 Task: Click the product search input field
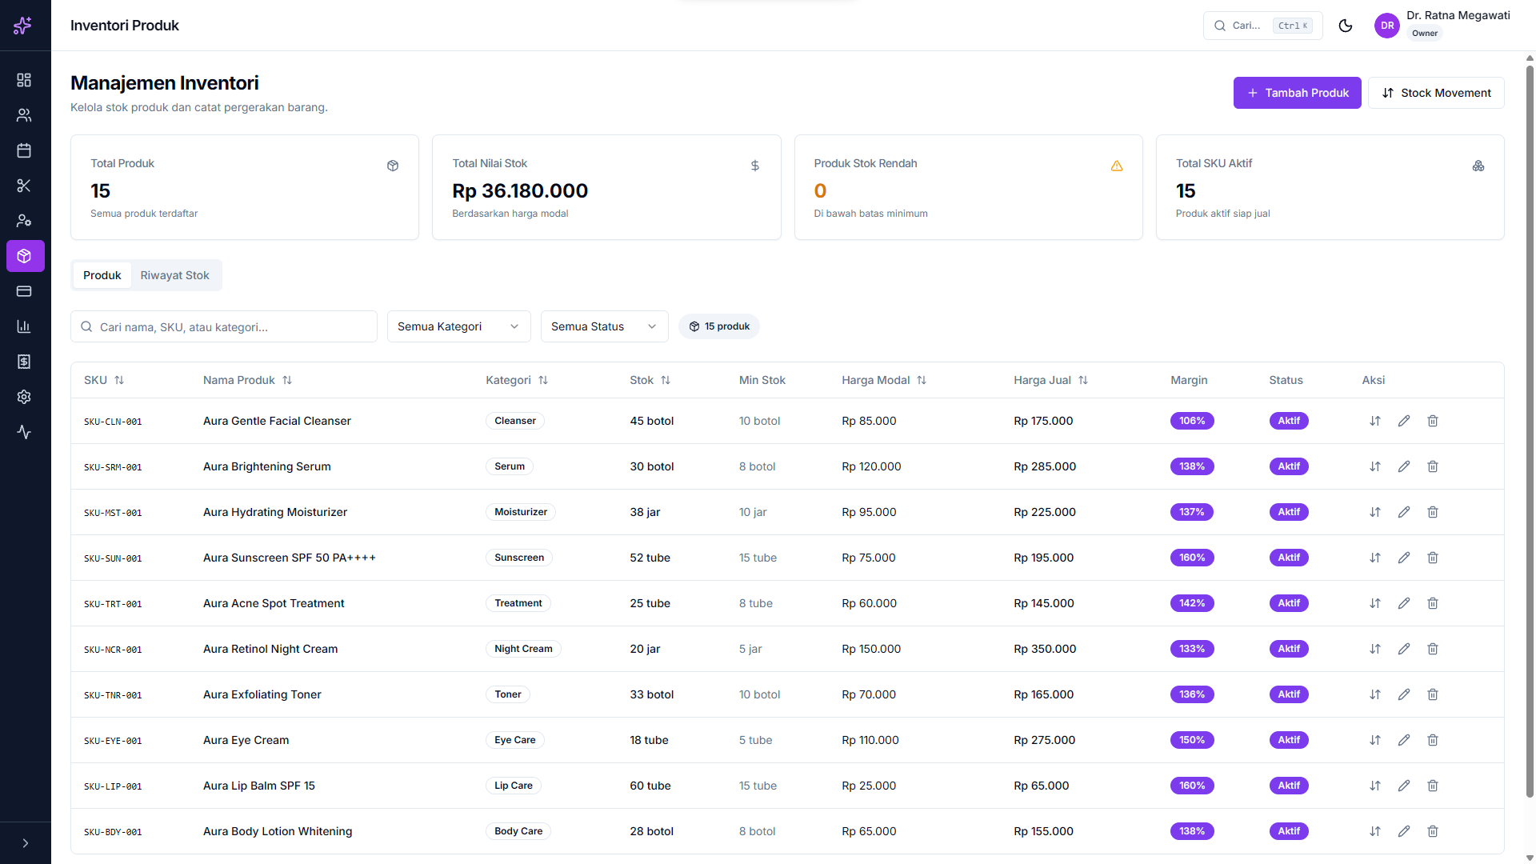tap(224, 326)
